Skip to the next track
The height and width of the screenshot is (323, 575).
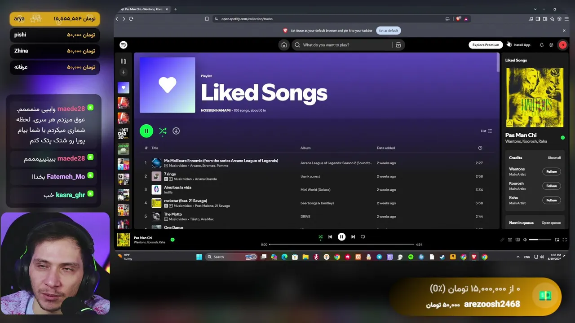353,237
